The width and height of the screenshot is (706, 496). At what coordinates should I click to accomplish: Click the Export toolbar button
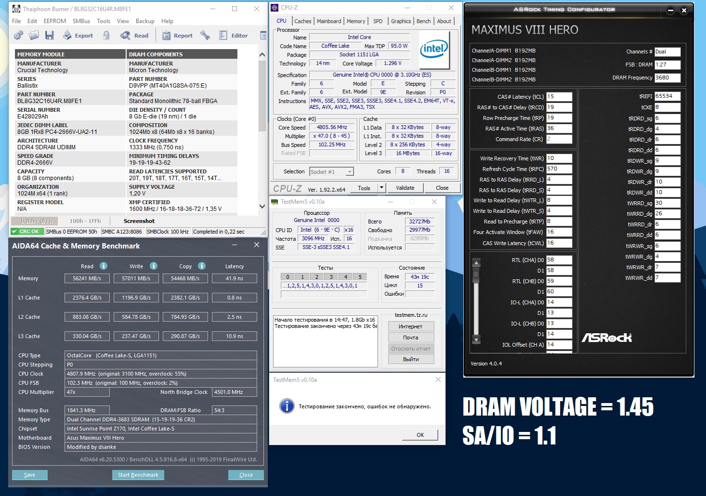click(78, 35)
